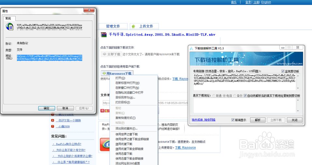
Task: Choose 使用优蛋下载 from context menu
Action: click(x=134, y=144)
